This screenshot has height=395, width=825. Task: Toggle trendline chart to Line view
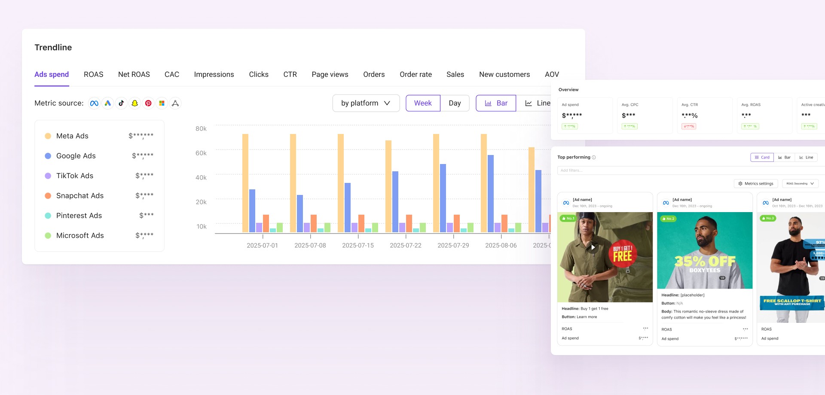[x=538, y=103]
